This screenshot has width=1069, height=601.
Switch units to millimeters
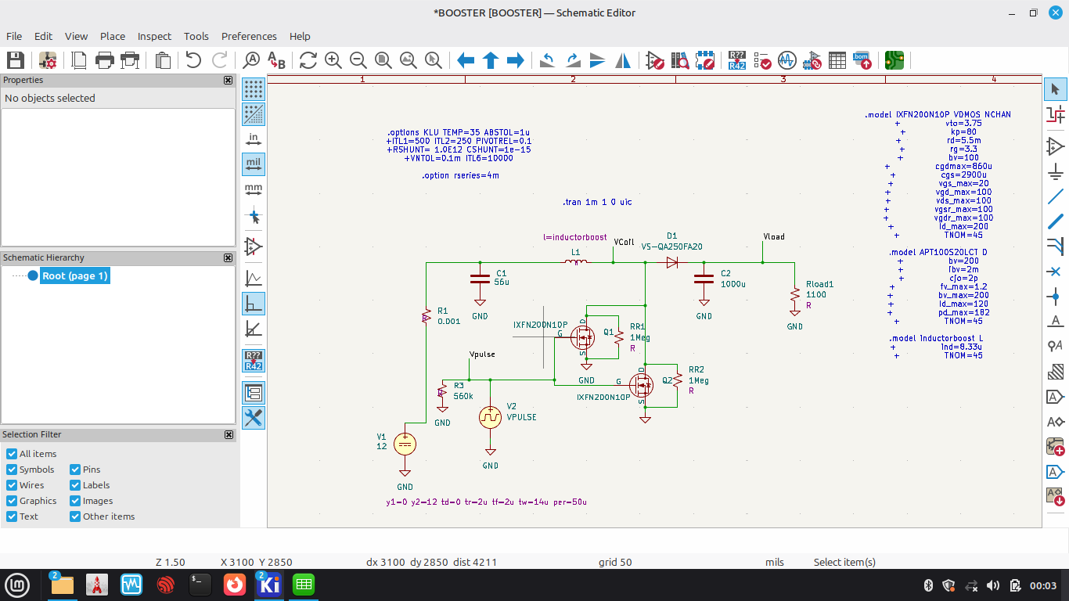[254, 189]
